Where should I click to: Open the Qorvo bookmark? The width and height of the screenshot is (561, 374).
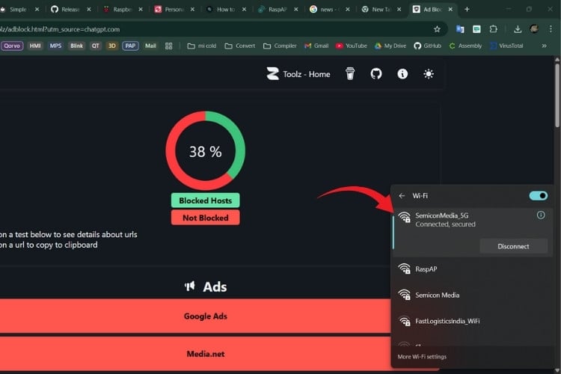coord(12,46)
